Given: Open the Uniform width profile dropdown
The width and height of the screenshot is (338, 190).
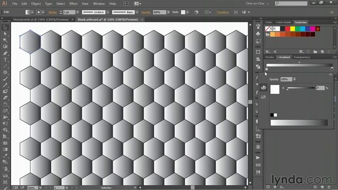Looking at the screenshot, I should pyautogui.click(x=108, y=12).
